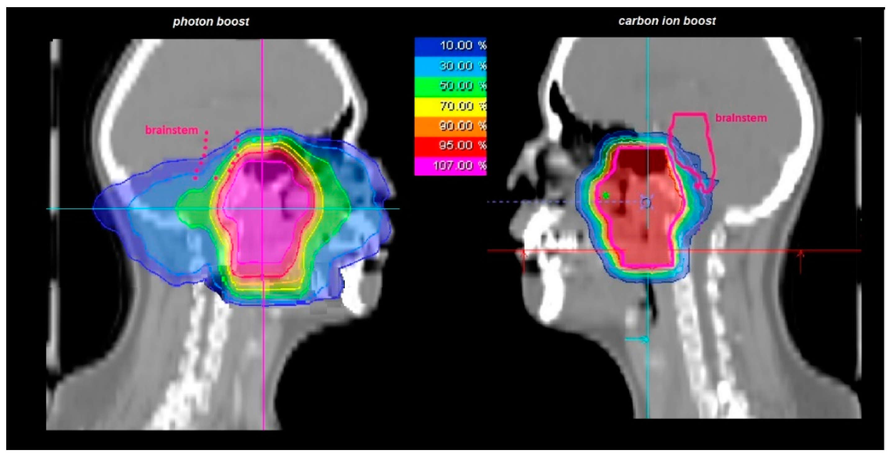Click the brainstem label in carbon panel
The width and height of the screenshot is (891, 455).
click(x=741, y=118)
